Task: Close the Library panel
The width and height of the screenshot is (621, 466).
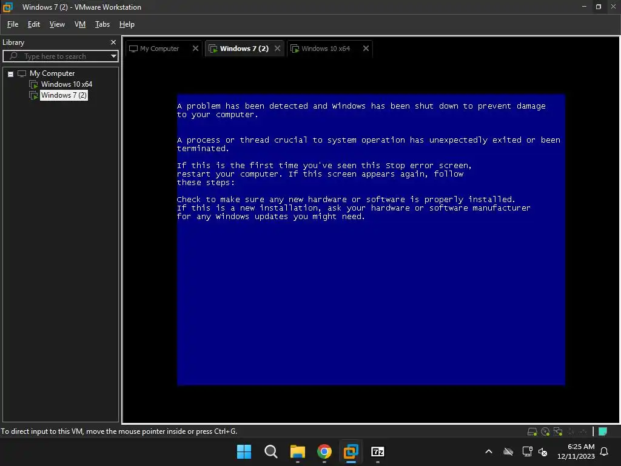Action: (x=113, y=42)
